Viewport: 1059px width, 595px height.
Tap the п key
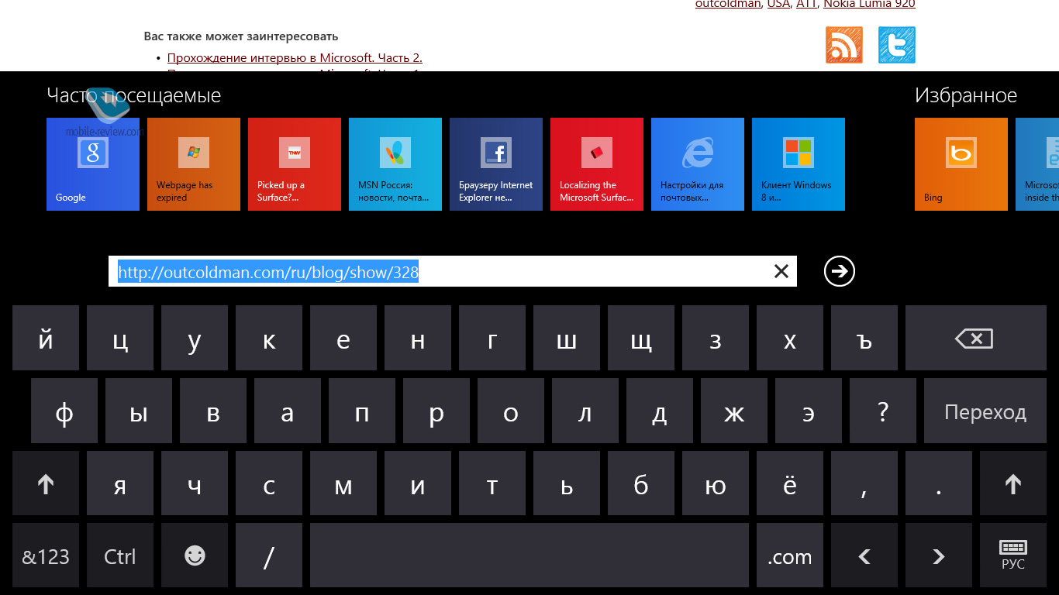[362, 411]
